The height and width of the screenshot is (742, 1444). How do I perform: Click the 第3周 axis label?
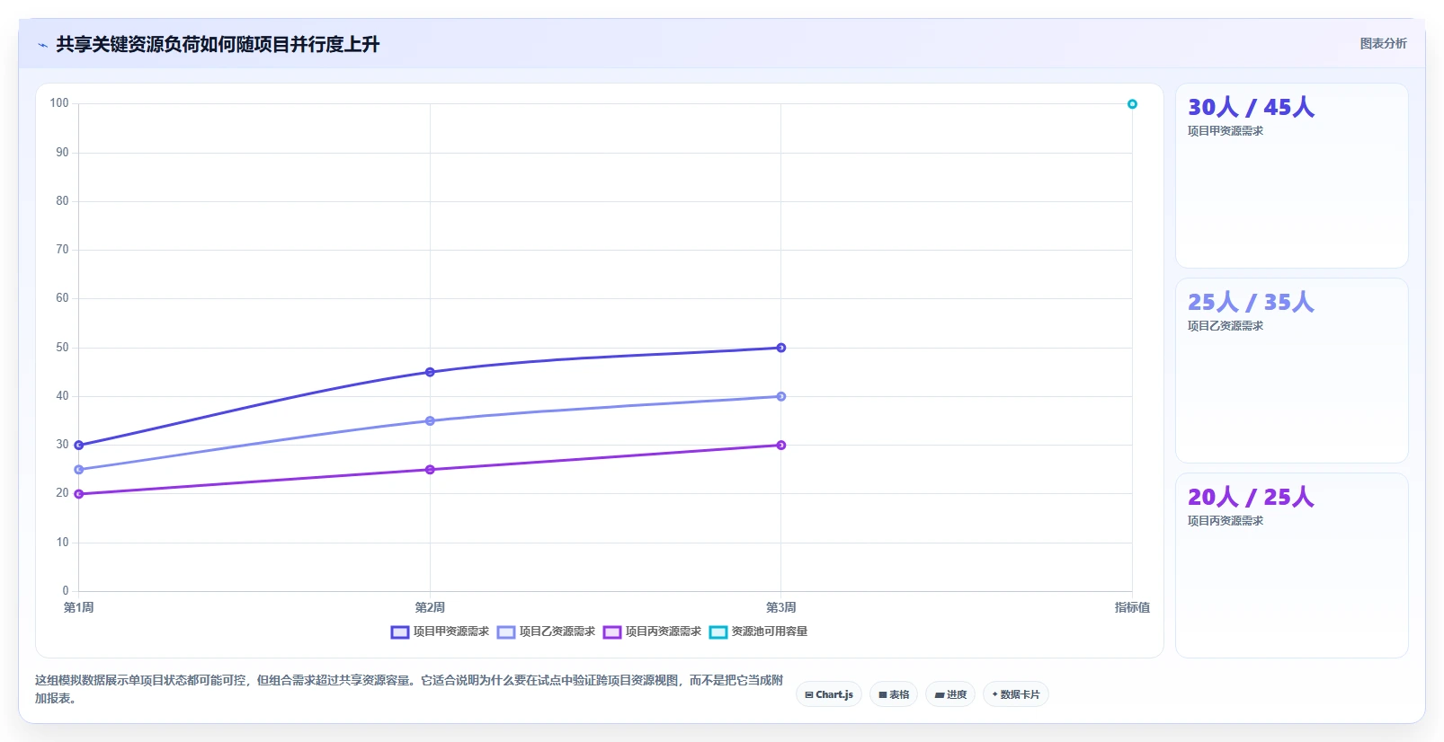point(781,608)
